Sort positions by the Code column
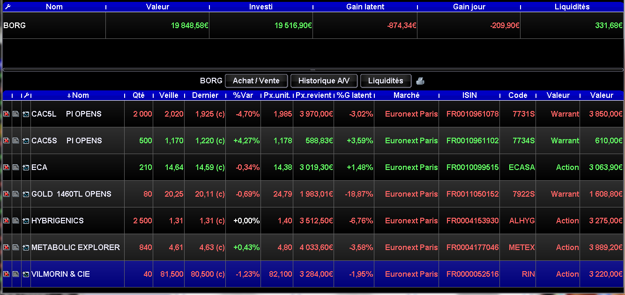The image size is (625, 295). coord(518,95)
